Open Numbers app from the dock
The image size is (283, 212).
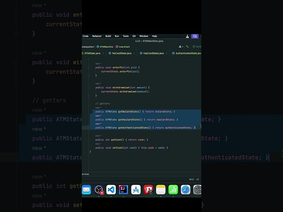coord(173,189)
